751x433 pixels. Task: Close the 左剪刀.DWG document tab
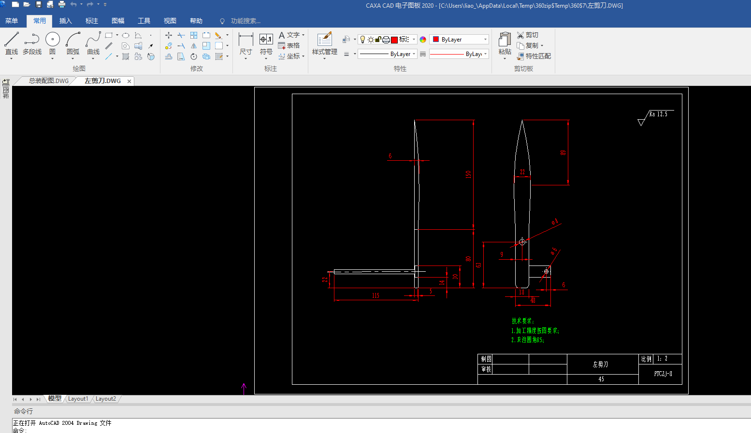click(x=129, y=81)
